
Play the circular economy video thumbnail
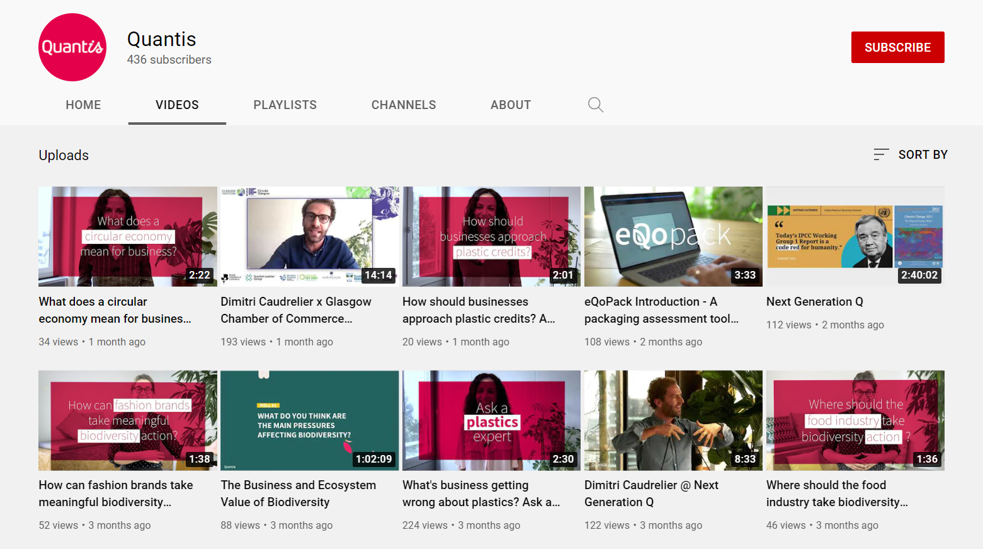tap(128, 236)
